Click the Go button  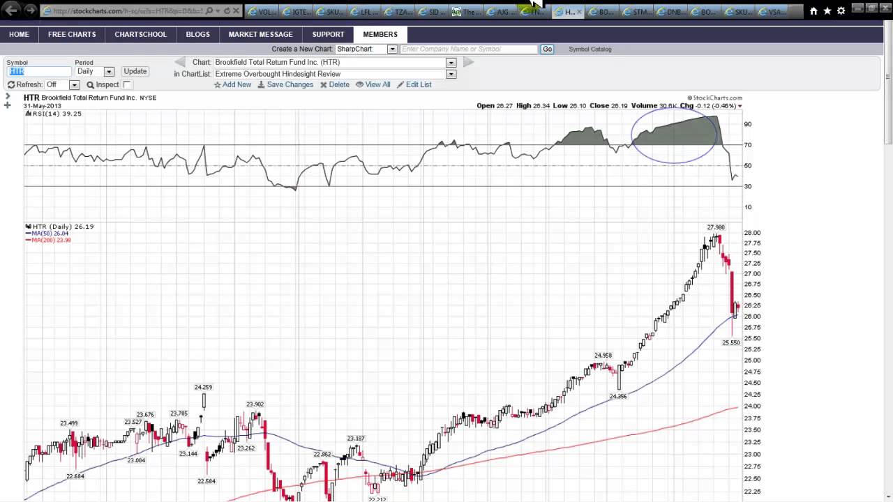point(547,49)
